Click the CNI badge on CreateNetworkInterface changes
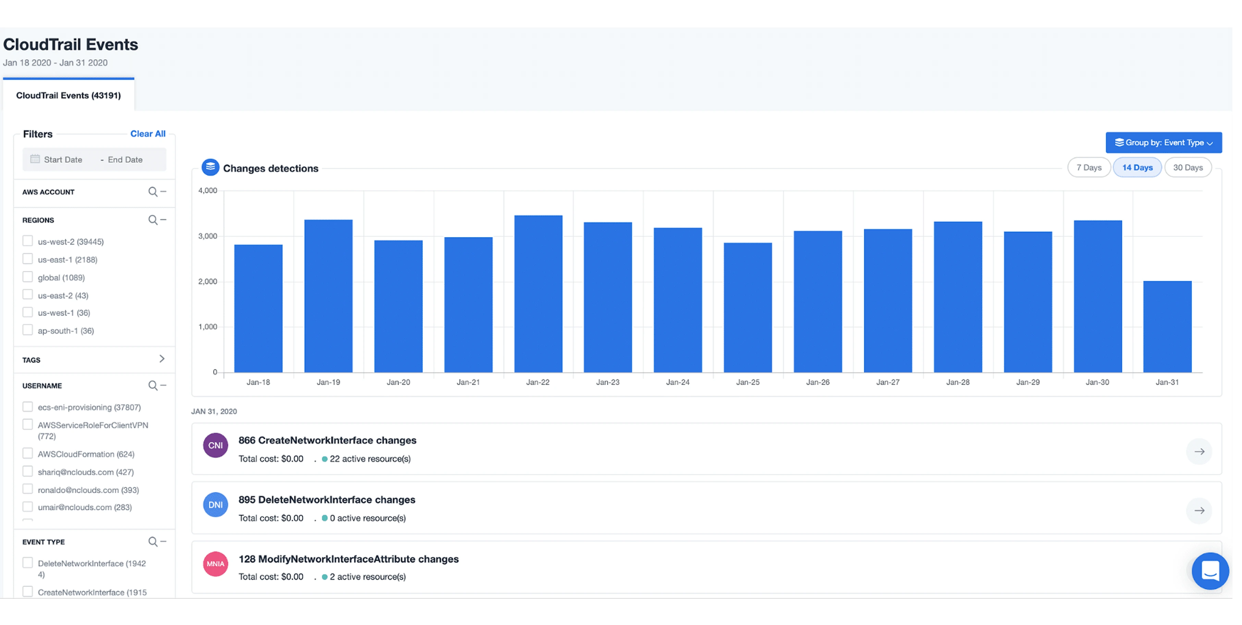 click(215, 445)
